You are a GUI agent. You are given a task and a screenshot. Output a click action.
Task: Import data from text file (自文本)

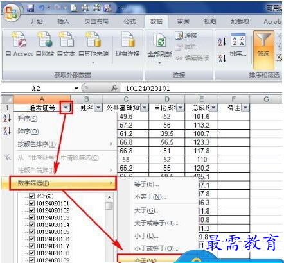click(66, 44)
